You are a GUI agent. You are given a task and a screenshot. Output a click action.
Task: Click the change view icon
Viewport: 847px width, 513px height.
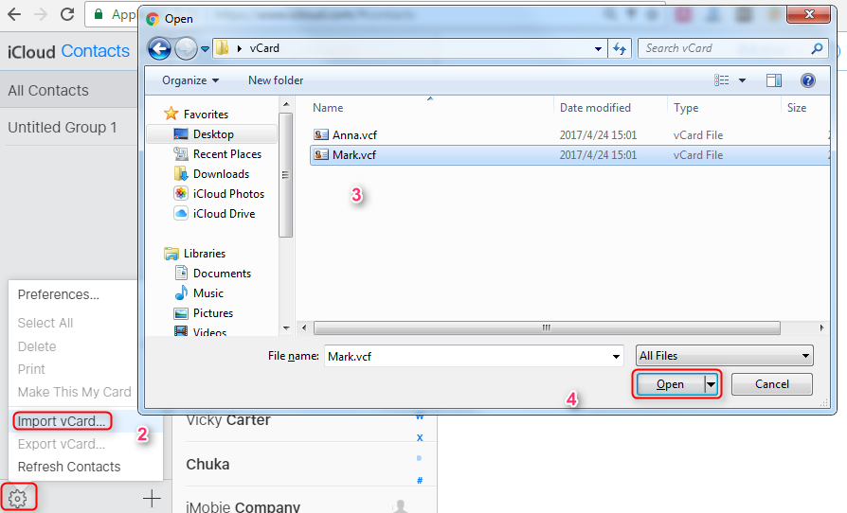[x=722, y=80]
